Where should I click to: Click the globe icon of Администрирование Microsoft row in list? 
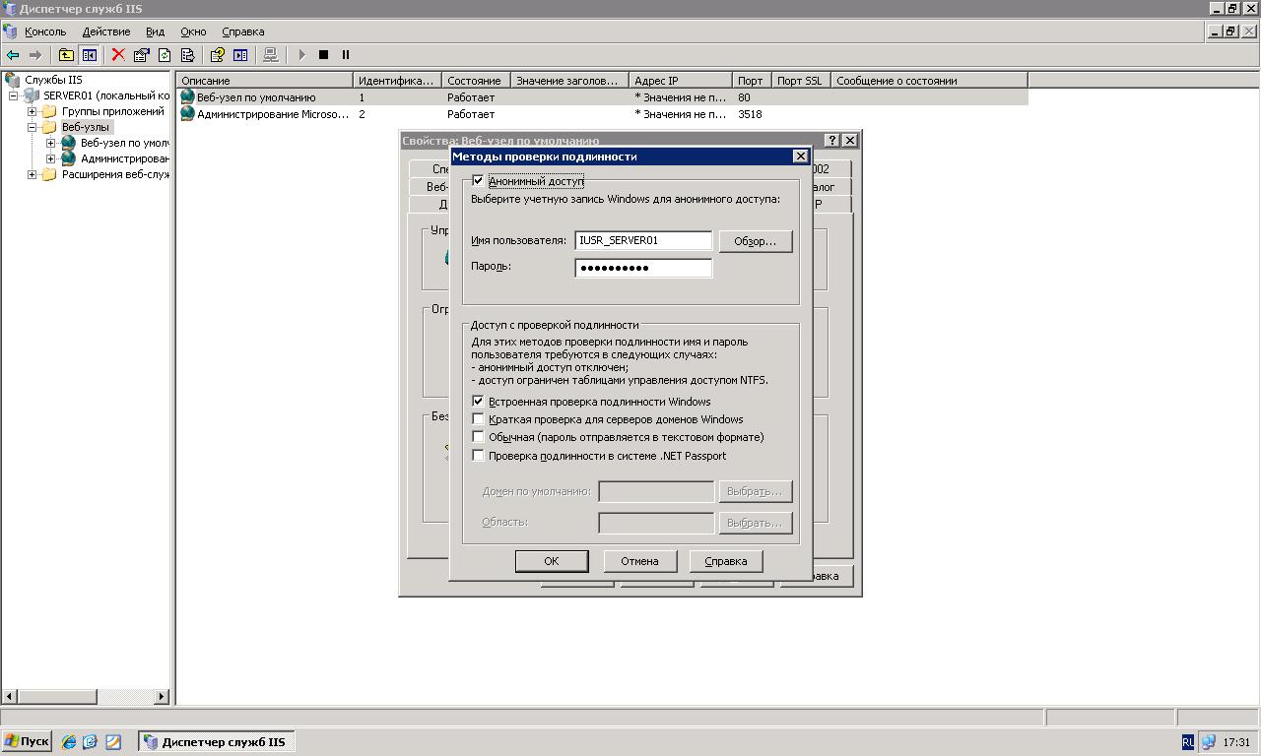tap(187, 114)
